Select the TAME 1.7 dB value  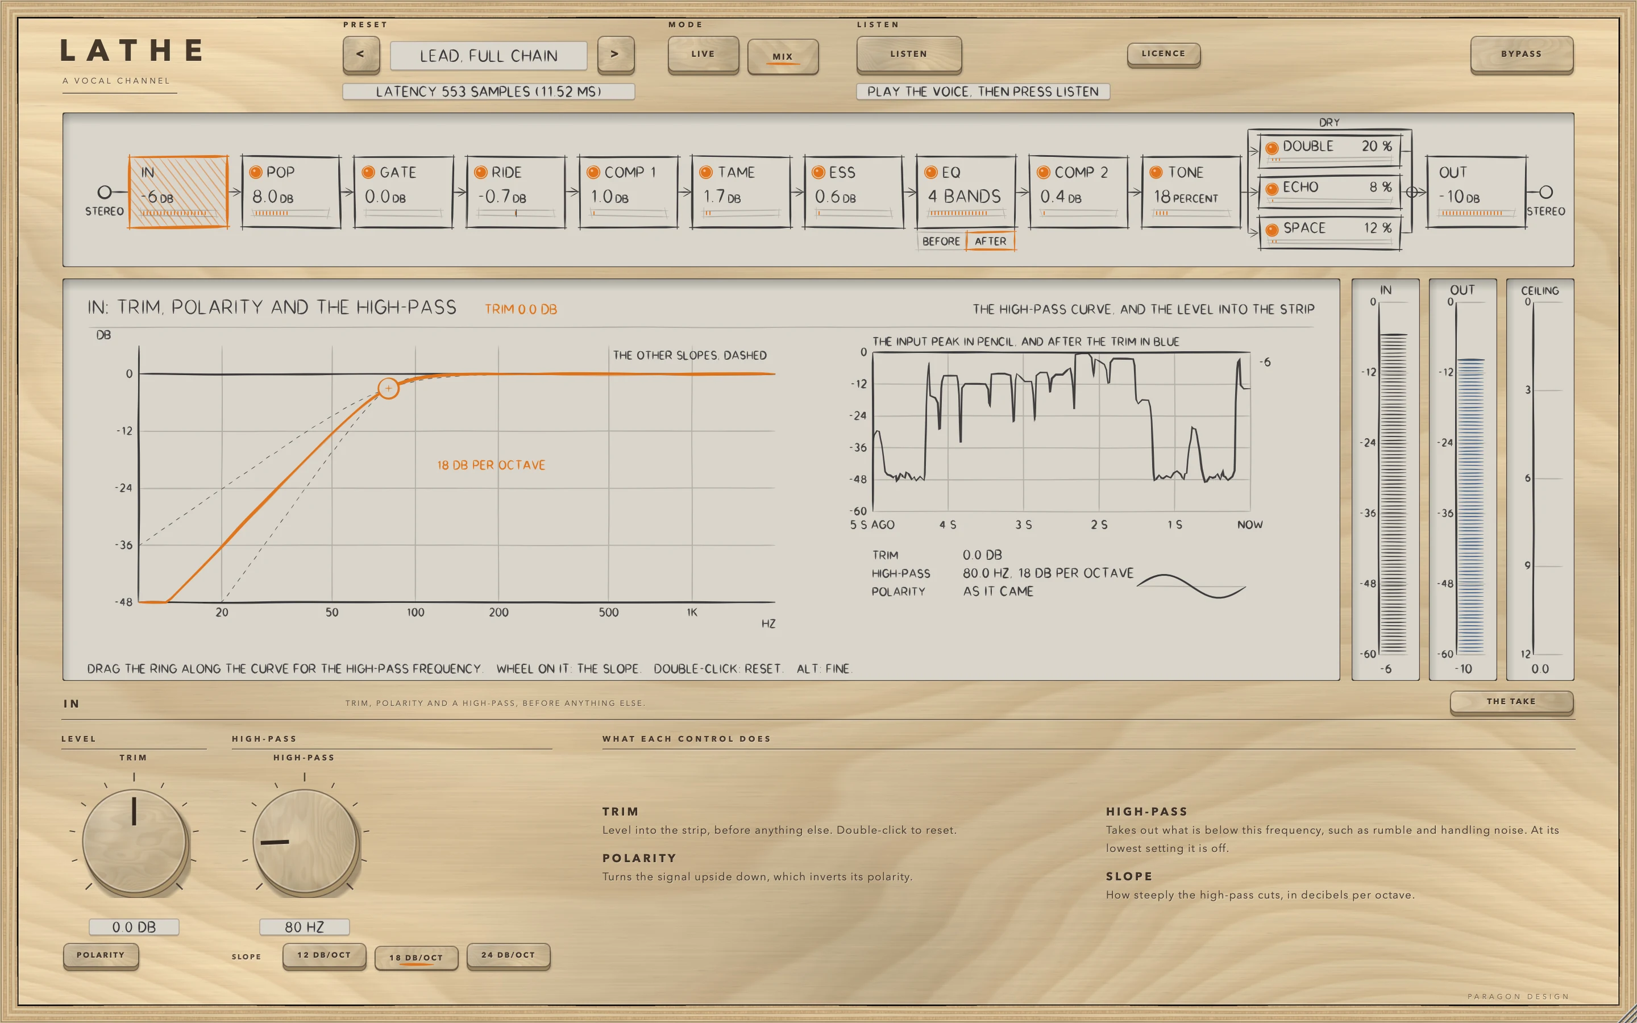(x=722, y=197)
